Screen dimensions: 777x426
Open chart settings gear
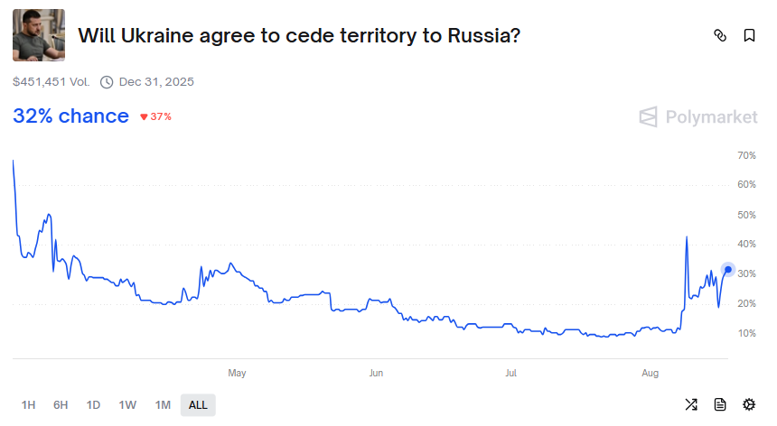click(x=749, y=404)
